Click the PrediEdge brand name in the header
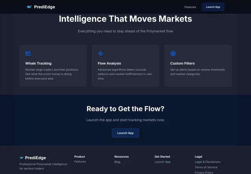251x174 pixels. 44,7
